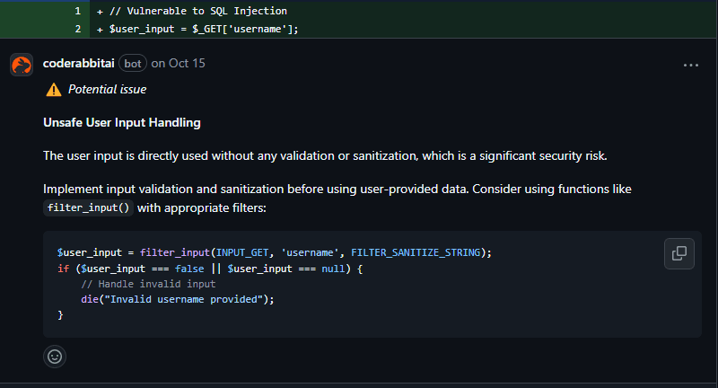This screenshot has height=388, width=718.
Task: Click the "significant security risk" paragraph
Action: (325, 155)
